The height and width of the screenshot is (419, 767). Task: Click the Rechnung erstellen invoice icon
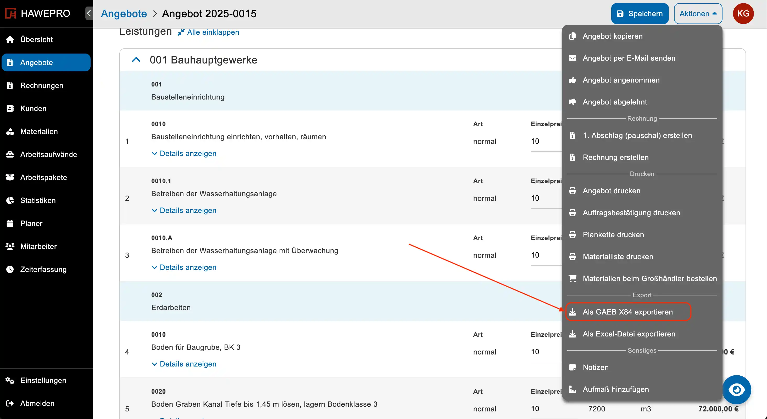click(572, 157)
